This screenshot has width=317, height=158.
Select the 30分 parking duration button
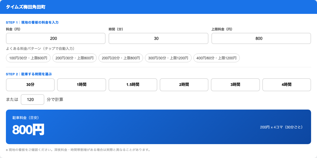30,85
